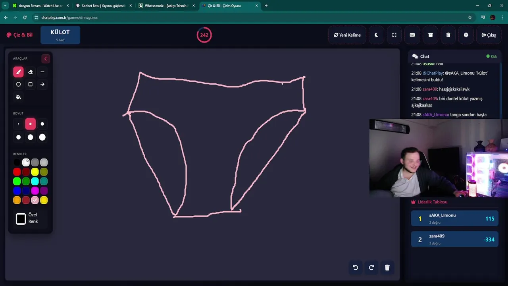This screenshot has height=286, width=508.
Task: Select the arrow drawing tool
Action: [x=42, y=84]
